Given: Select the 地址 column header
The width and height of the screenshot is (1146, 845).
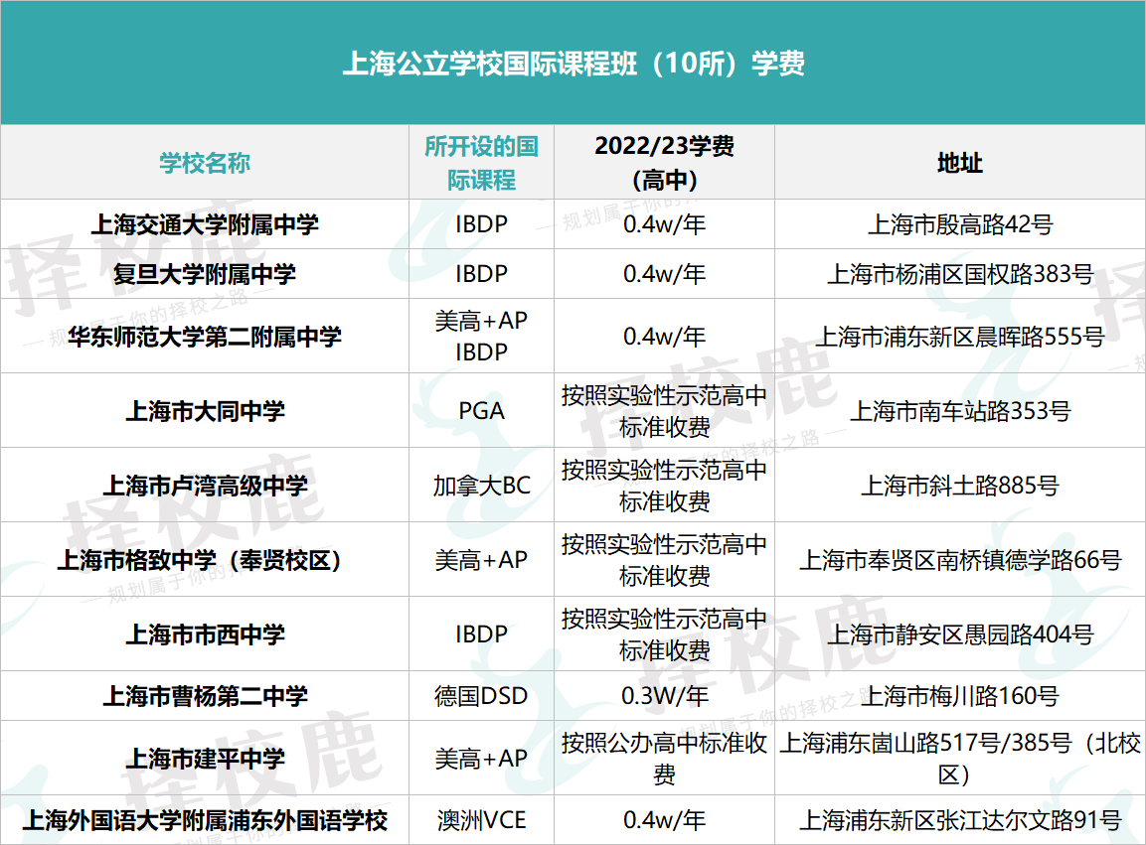Looking at the screenshot, I should 959,163.
